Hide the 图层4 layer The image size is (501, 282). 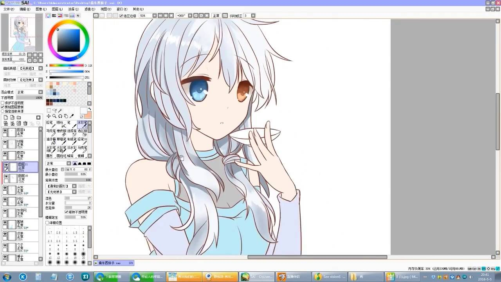[x=5, y=130]
